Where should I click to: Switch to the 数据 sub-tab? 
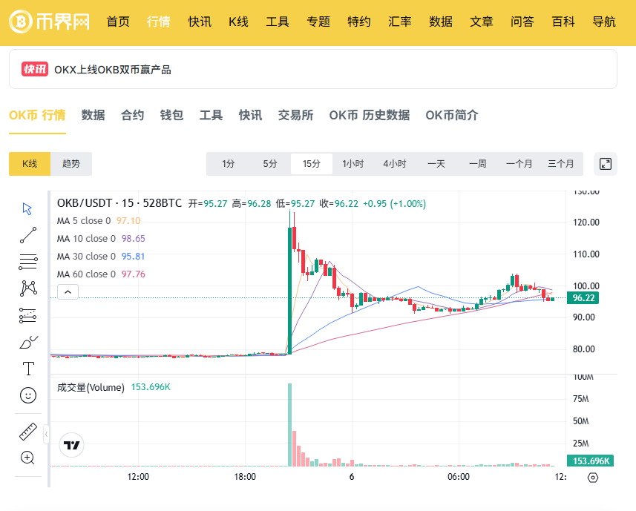94,115
